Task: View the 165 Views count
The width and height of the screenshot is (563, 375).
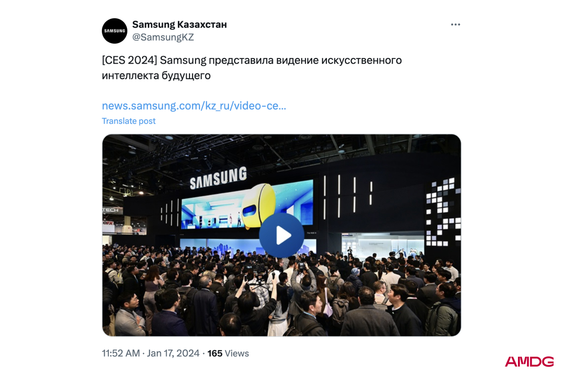Action: (x=228, y=353)
